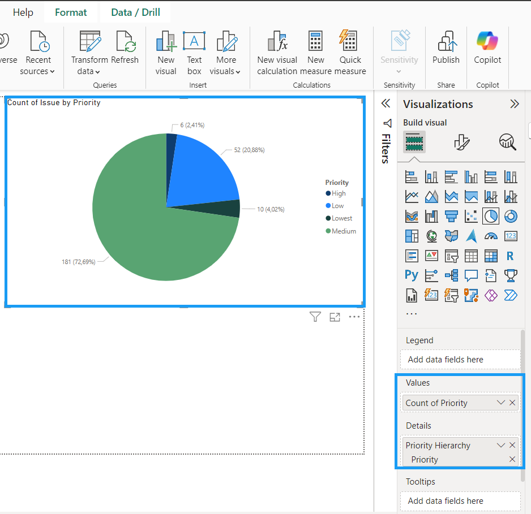Select the Pie chart visualization type
531x514 pixels.
(x=490, y=216)
